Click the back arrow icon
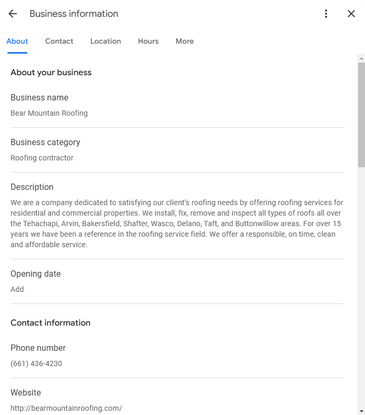Image resolution: width=365 pixels, height=415 pixels. point(13,14)
